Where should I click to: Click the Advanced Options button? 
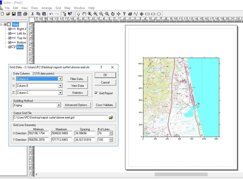tap(77, 105)
